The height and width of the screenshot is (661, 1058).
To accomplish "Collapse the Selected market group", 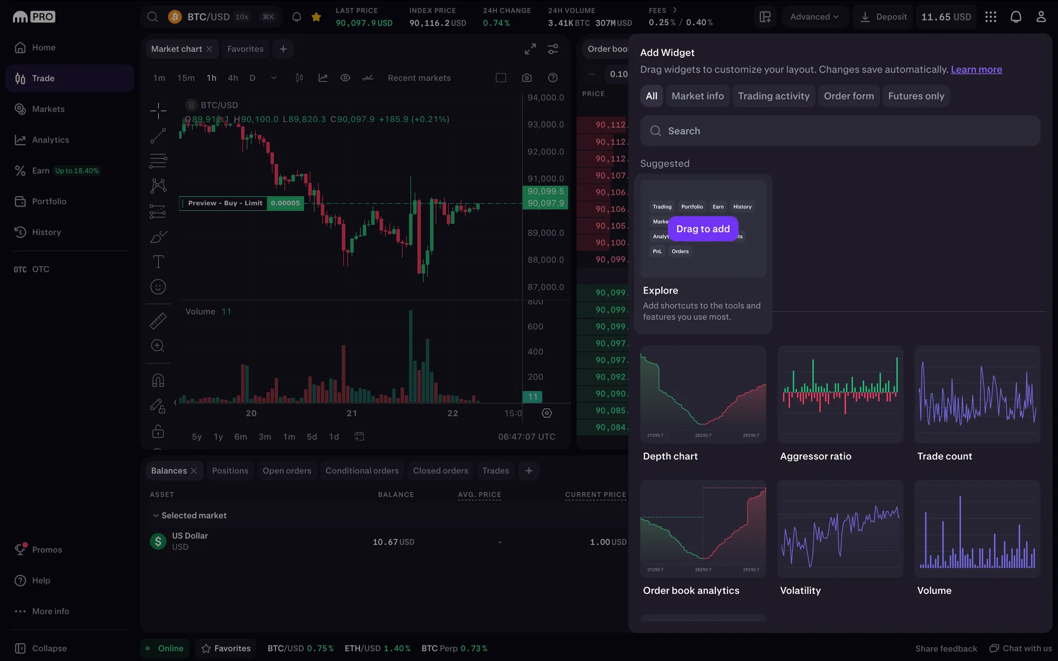I will (156, 516).
